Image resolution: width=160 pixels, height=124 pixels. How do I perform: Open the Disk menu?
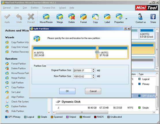pos(25,8)
